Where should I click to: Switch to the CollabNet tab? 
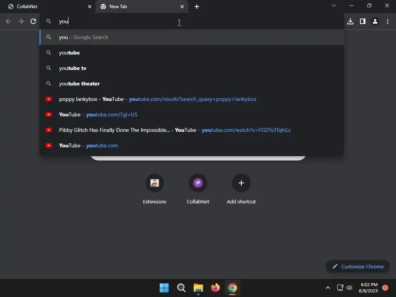[x=48, y=7]
